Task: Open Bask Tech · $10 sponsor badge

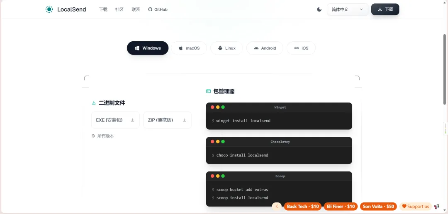Action: click(x=302, y=207)
